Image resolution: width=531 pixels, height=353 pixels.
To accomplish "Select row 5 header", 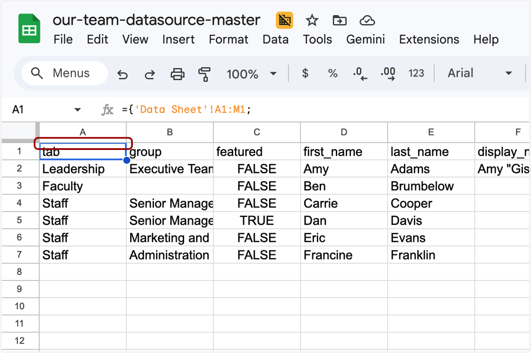I will [19, 220].
